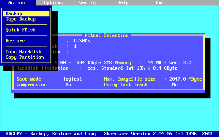This screenshot has width=219, height=137.
Task: Click the XMS Memory label
Action: point(117,63)
